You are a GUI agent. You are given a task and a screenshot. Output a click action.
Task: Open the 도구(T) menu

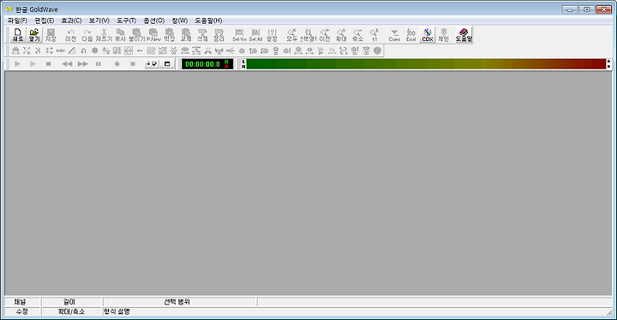click(x=126, y=21)
